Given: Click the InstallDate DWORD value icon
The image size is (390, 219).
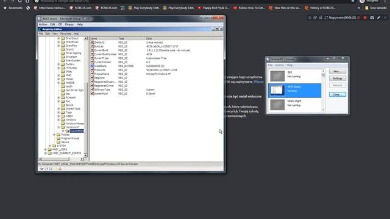Looking at the screenshot, I should (x=92, y=66).
